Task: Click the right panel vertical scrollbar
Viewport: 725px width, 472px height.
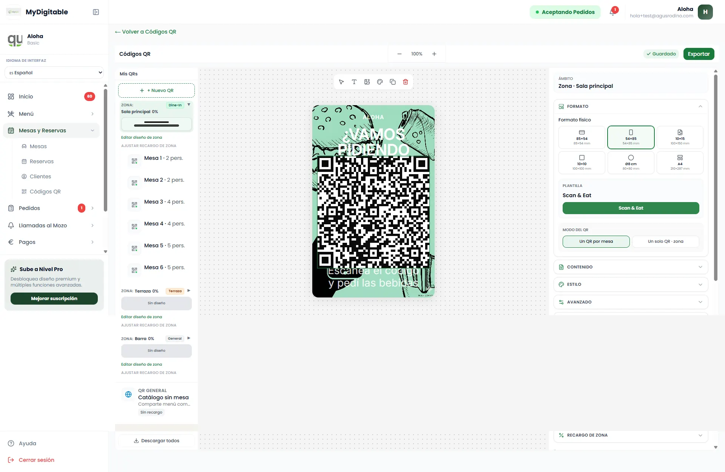Action: (716, 177)
